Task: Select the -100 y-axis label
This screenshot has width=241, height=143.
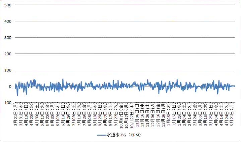Action: click(7, 103)
